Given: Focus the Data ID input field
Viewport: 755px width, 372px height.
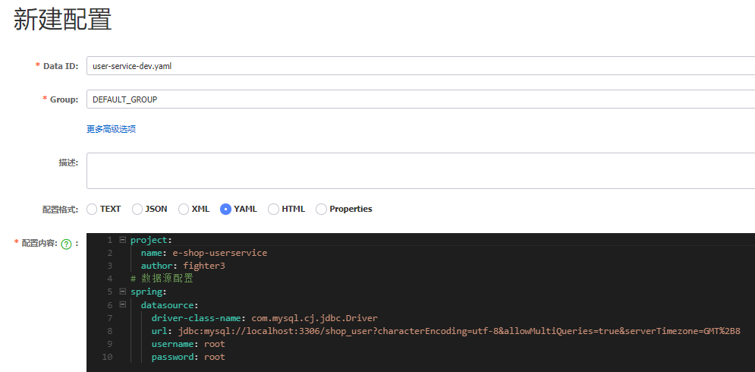Looking at the screenshot, I should (x=420, y=66).
